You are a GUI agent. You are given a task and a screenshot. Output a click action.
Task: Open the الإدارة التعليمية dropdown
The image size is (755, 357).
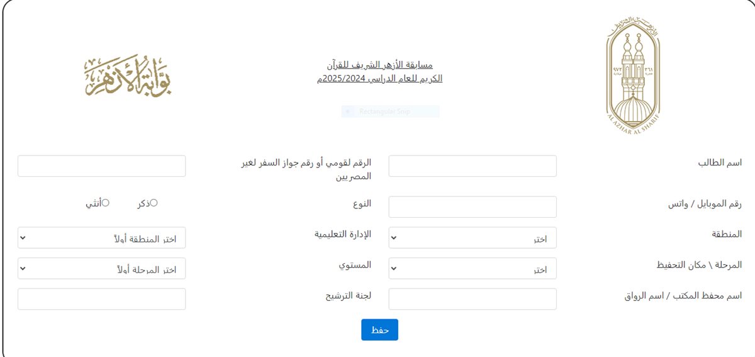click(x=102, y=237)
